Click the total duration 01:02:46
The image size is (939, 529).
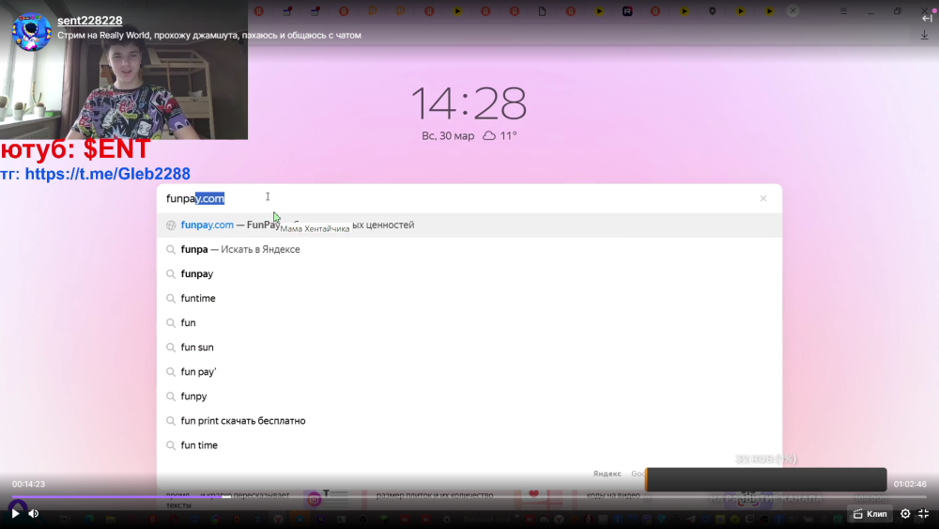coord(910,484)
